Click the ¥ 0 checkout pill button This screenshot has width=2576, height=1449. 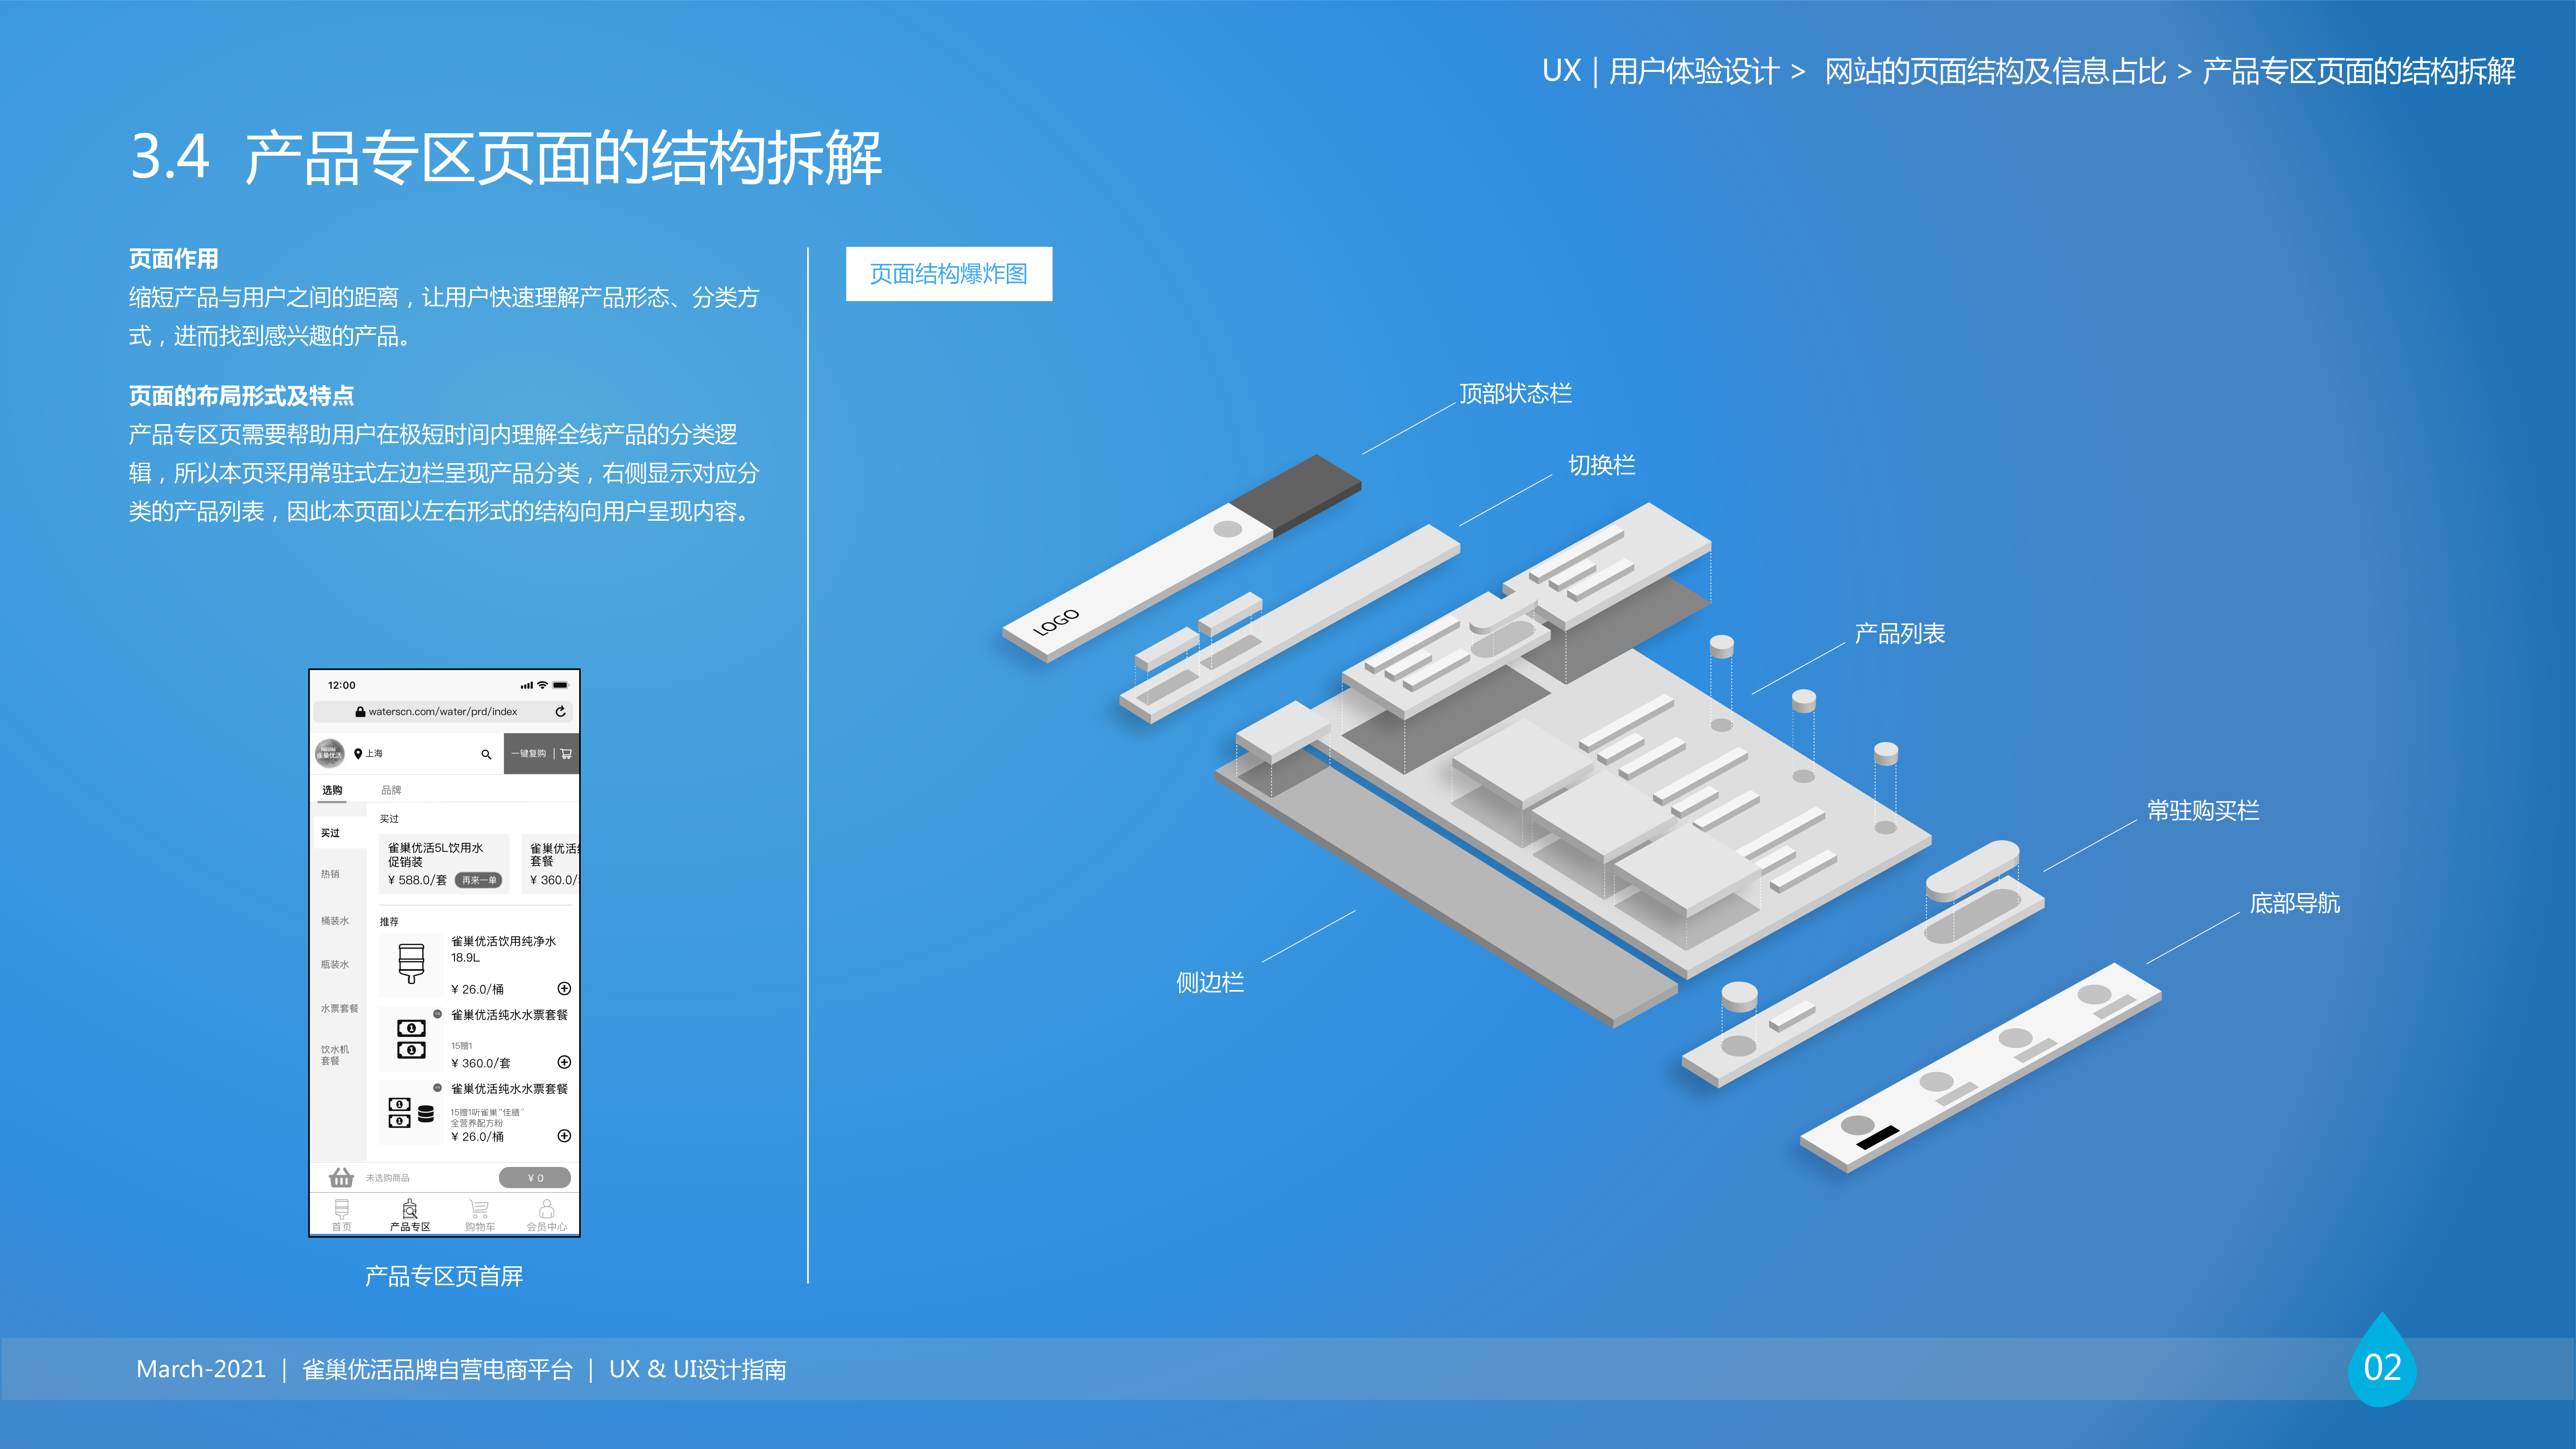click(535, 1177)
